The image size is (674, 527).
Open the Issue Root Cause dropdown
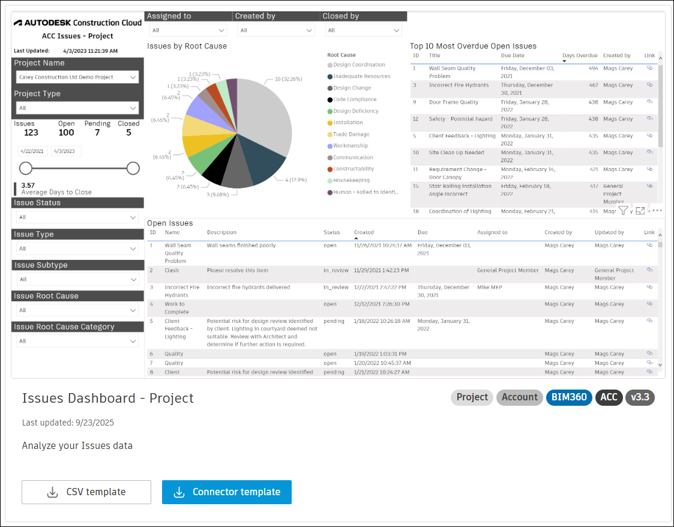pos(77,310)
